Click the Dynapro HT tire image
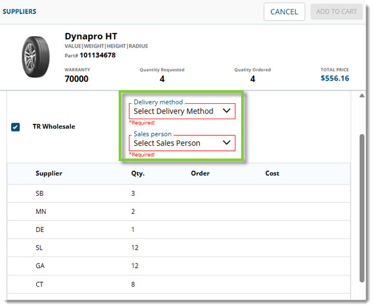 coord(35,57)
